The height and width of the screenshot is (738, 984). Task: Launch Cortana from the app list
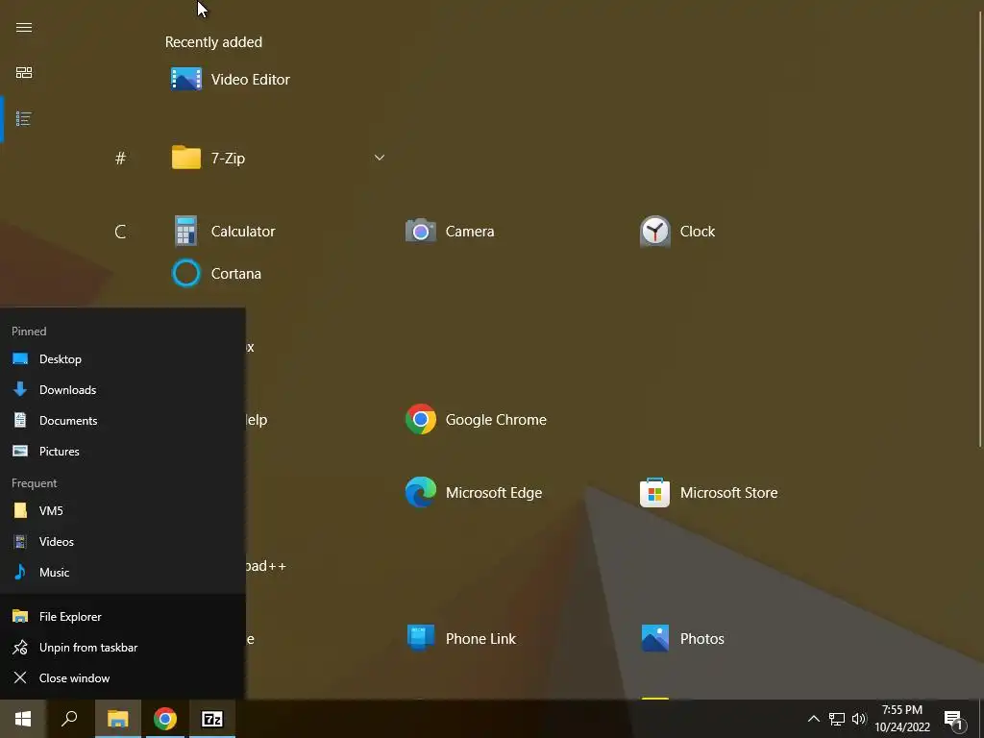[x=216, y=274]
